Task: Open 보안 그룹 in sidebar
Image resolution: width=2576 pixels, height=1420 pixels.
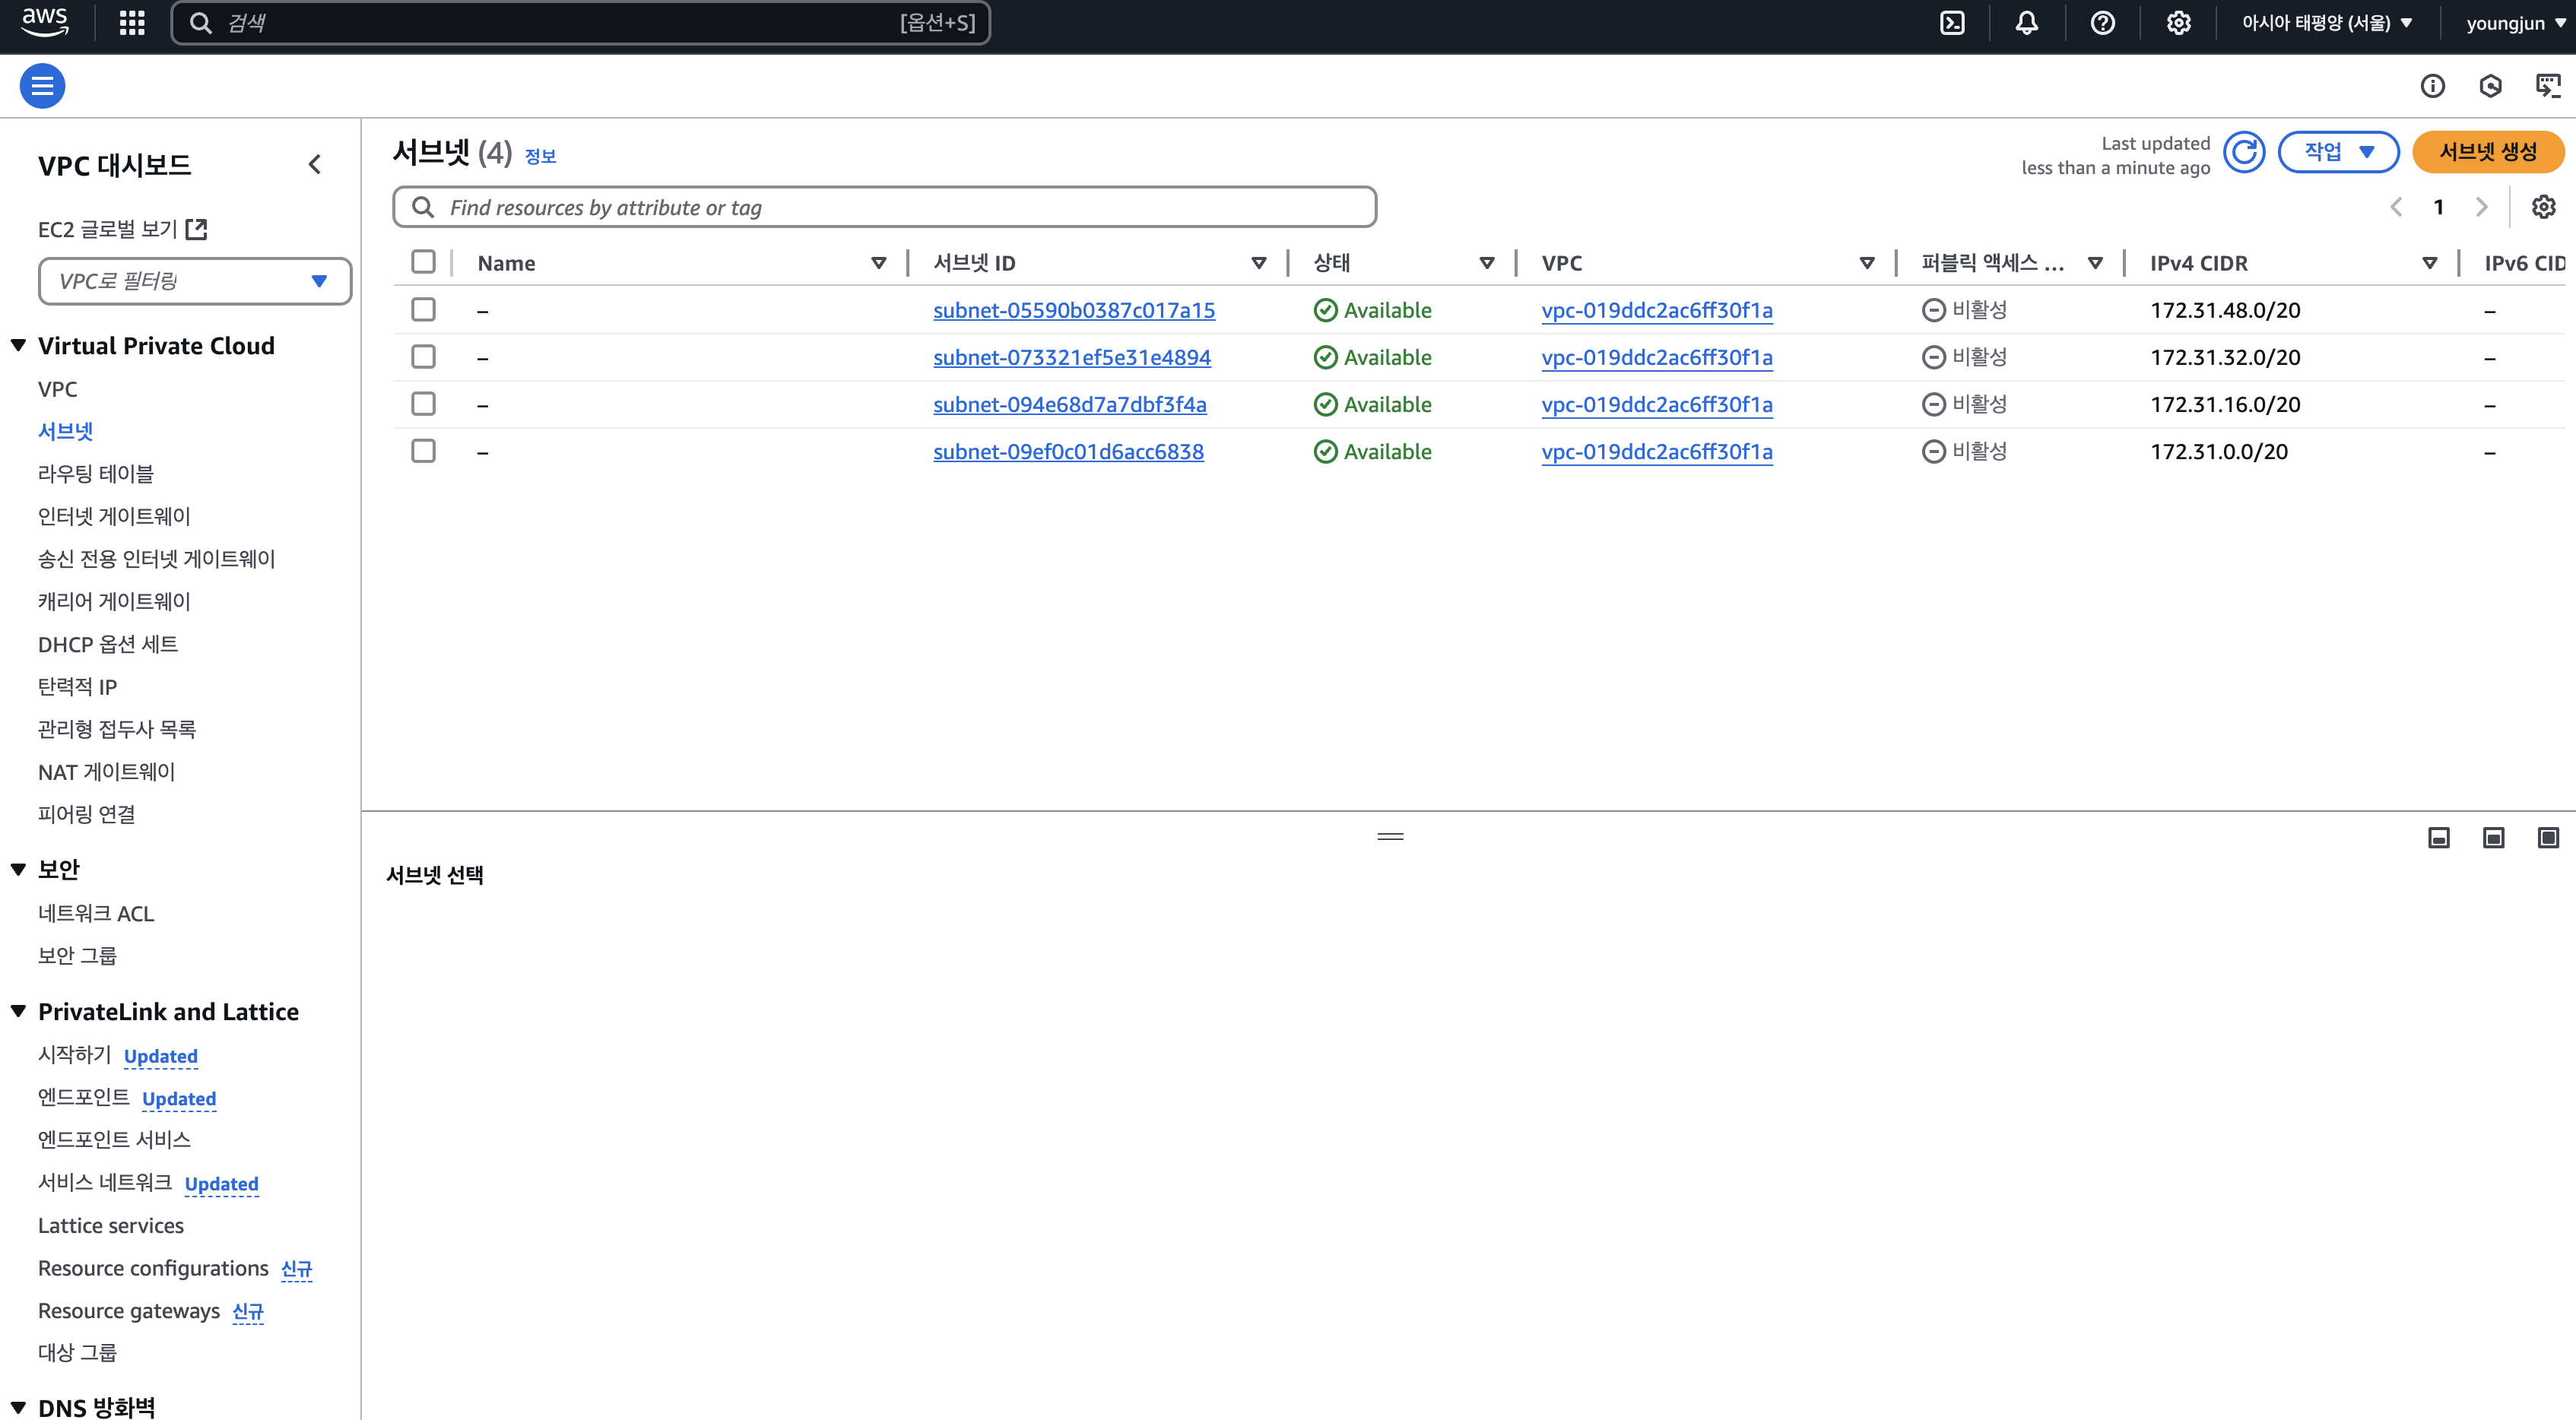Action: point(77,955)
